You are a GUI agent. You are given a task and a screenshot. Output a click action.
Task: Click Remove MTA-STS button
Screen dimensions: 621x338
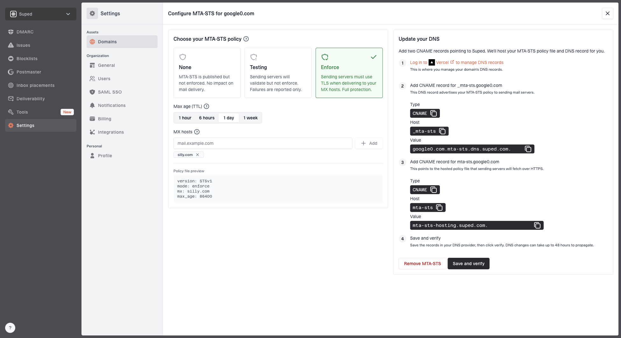point(422,264)
